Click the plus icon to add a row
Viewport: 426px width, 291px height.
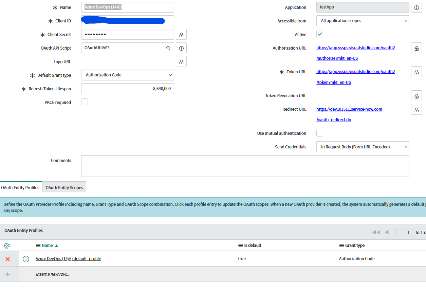pyautogui.click(x=7, y=274)
